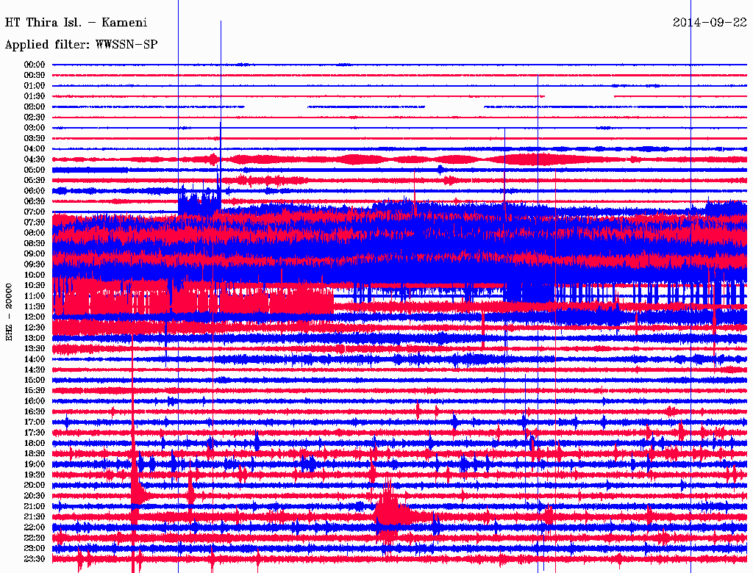
Task: Select the 05:00 time label
Action: [35, 170]
